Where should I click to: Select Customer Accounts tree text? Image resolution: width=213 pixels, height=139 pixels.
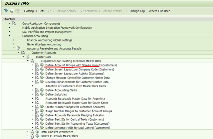tap(44, 53)
